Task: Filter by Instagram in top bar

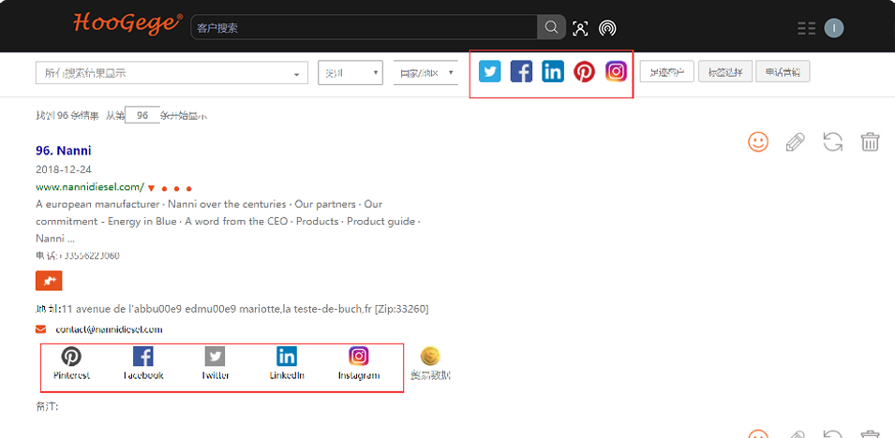Action: [x=616, y=72]
